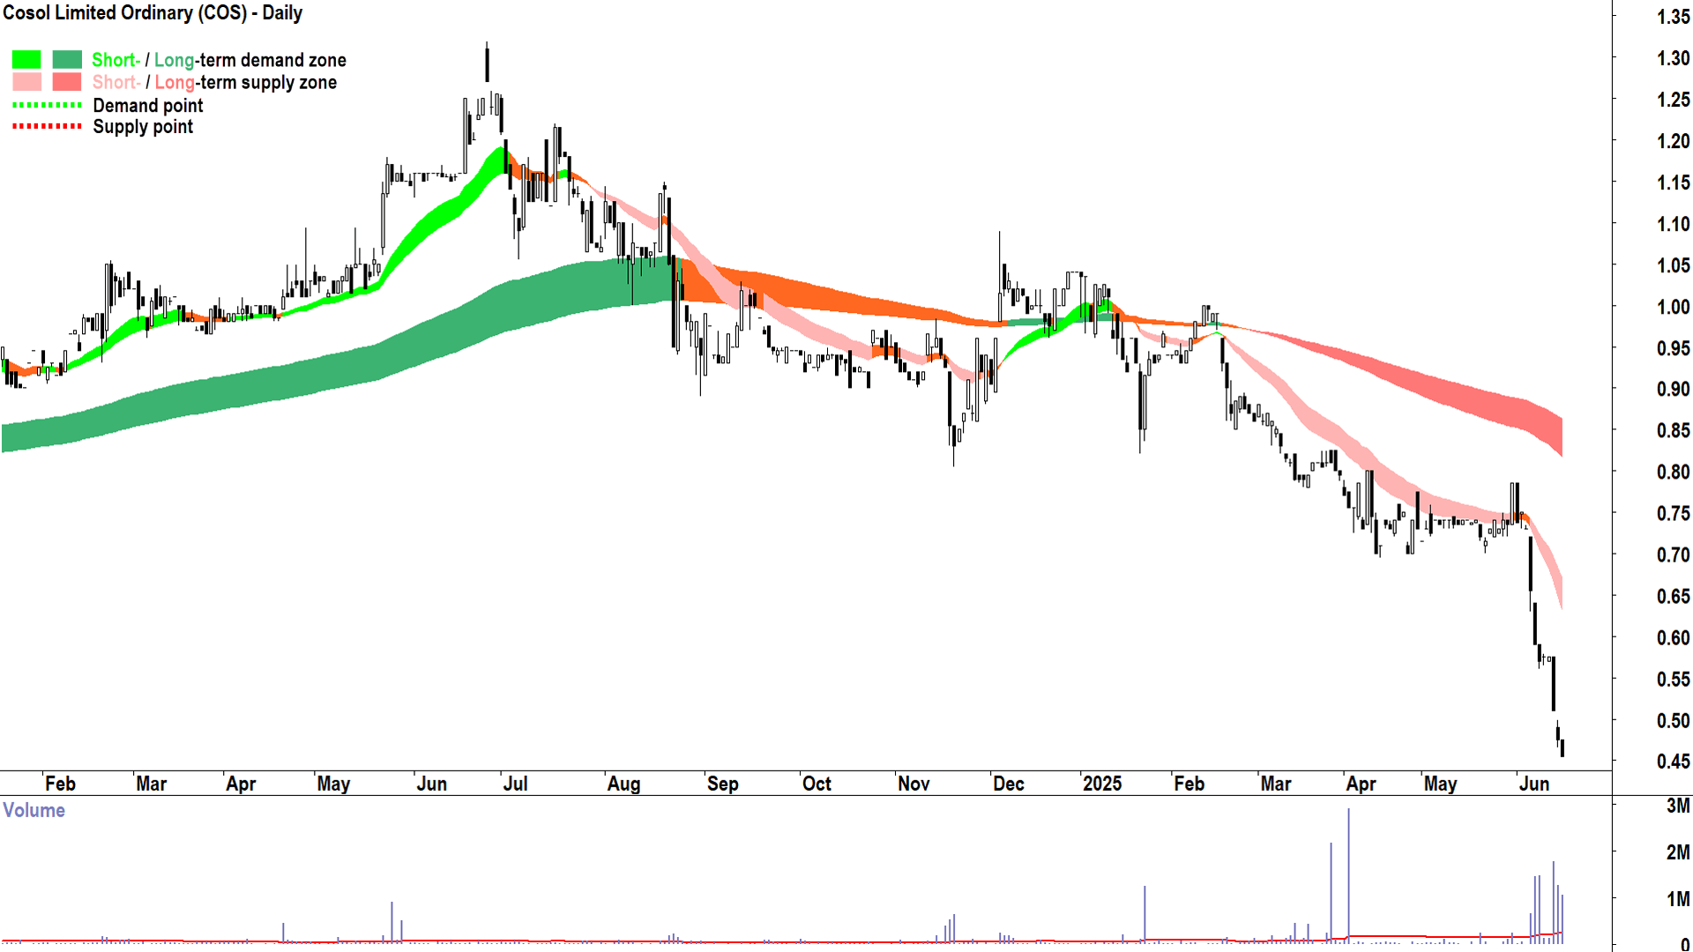The width and height of the screenshot is (1693, 952).
Task: Click the dark green long-term demand zone swatch
Action: (67, 60)
